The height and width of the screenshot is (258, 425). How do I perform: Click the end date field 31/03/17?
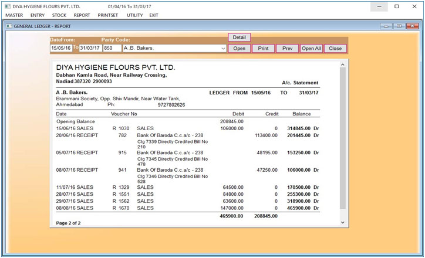(91, 49)
